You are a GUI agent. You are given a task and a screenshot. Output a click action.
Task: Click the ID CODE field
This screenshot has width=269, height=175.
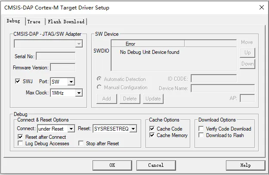[x=214, y=78]
